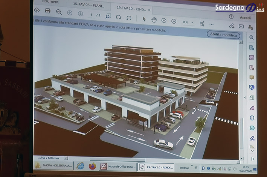
Task: Click the Accedi sign-in link
Action: [x=245, y=18]
